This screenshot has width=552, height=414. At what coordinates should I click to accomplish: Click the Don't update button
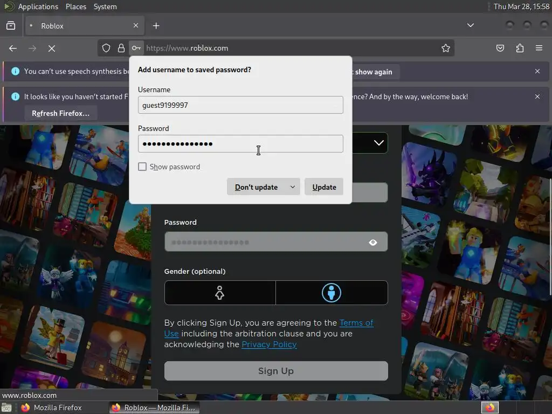256,187
